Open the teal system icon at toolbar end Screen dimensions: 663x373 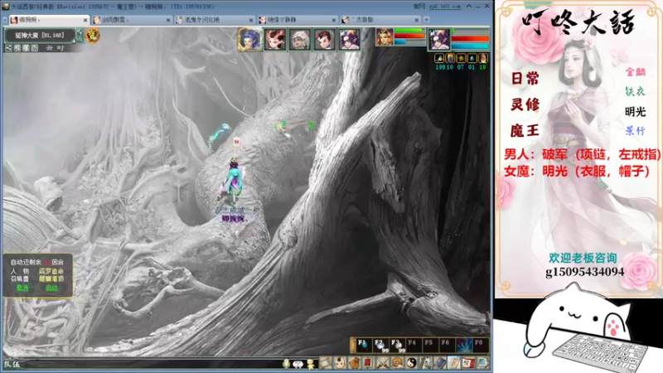[x=482, y=363]
